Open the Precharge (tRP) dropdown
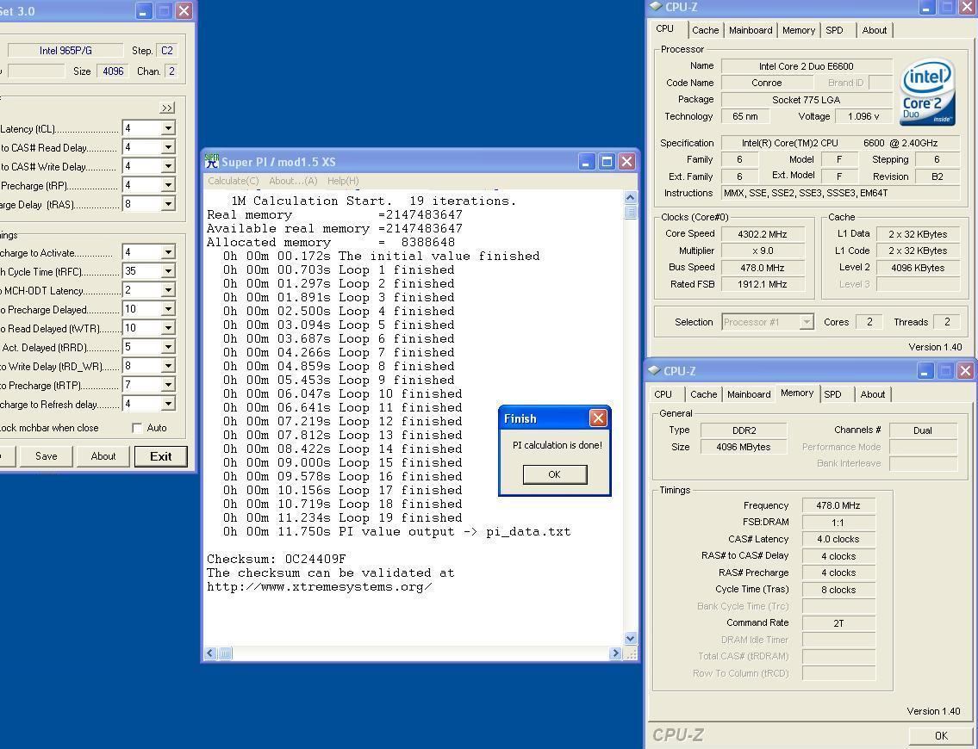 [168, 185]
